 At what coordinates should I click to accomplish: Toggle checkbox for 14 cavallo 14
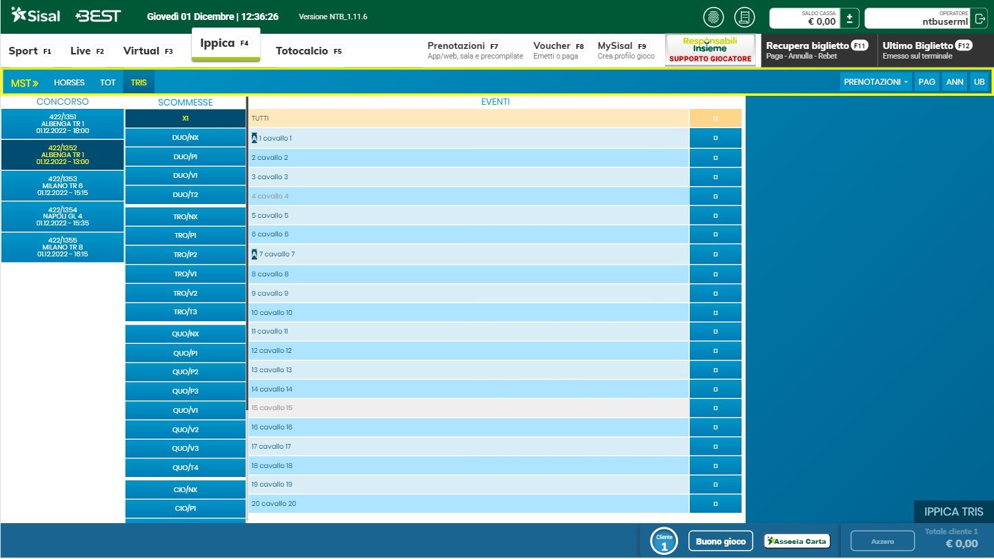715,389
